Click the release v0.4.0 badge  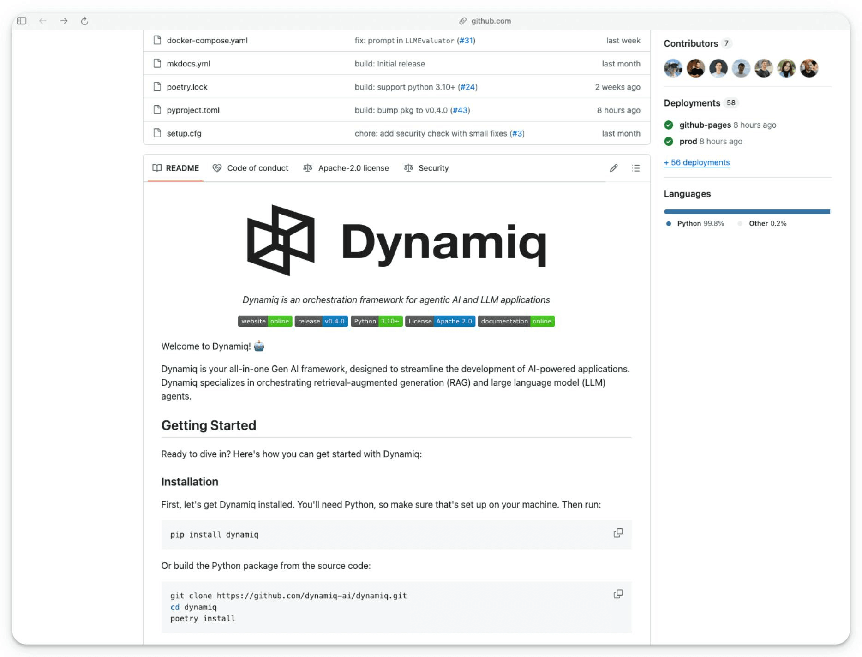coord(321,321)
